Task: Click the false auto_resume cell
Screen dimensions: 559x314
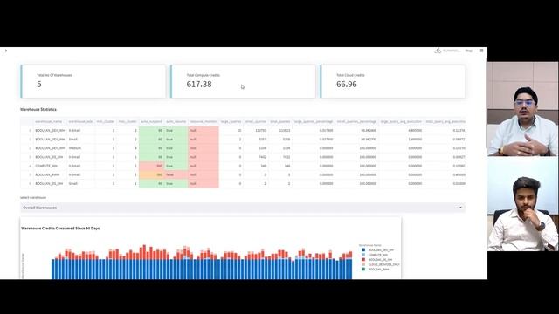Action: pos(176,174)
